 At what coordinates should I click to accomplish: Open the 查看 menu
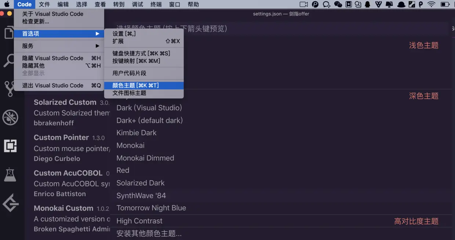(100, 4)
